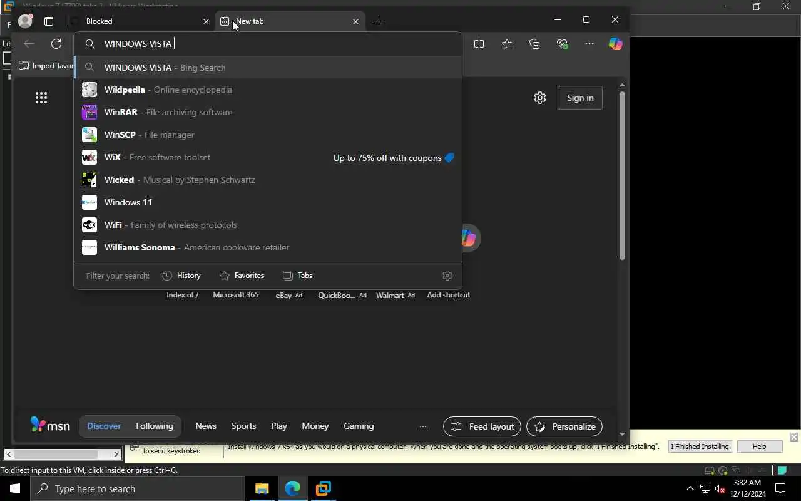
Task: Select the Windows 11 suggestion
Action: [268, 202]
